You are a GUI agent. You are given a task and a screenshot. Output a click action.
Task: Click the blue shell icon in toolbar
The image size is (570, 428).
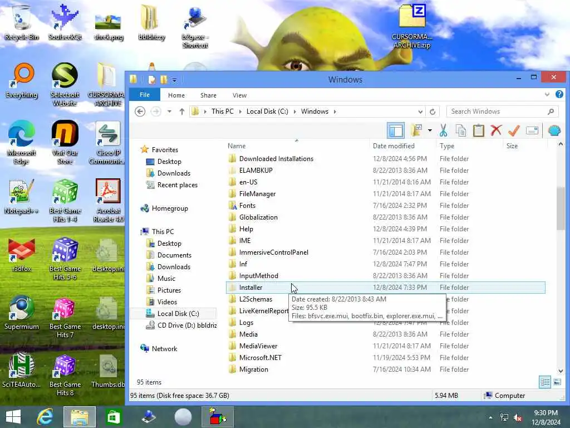coord(554,130)
